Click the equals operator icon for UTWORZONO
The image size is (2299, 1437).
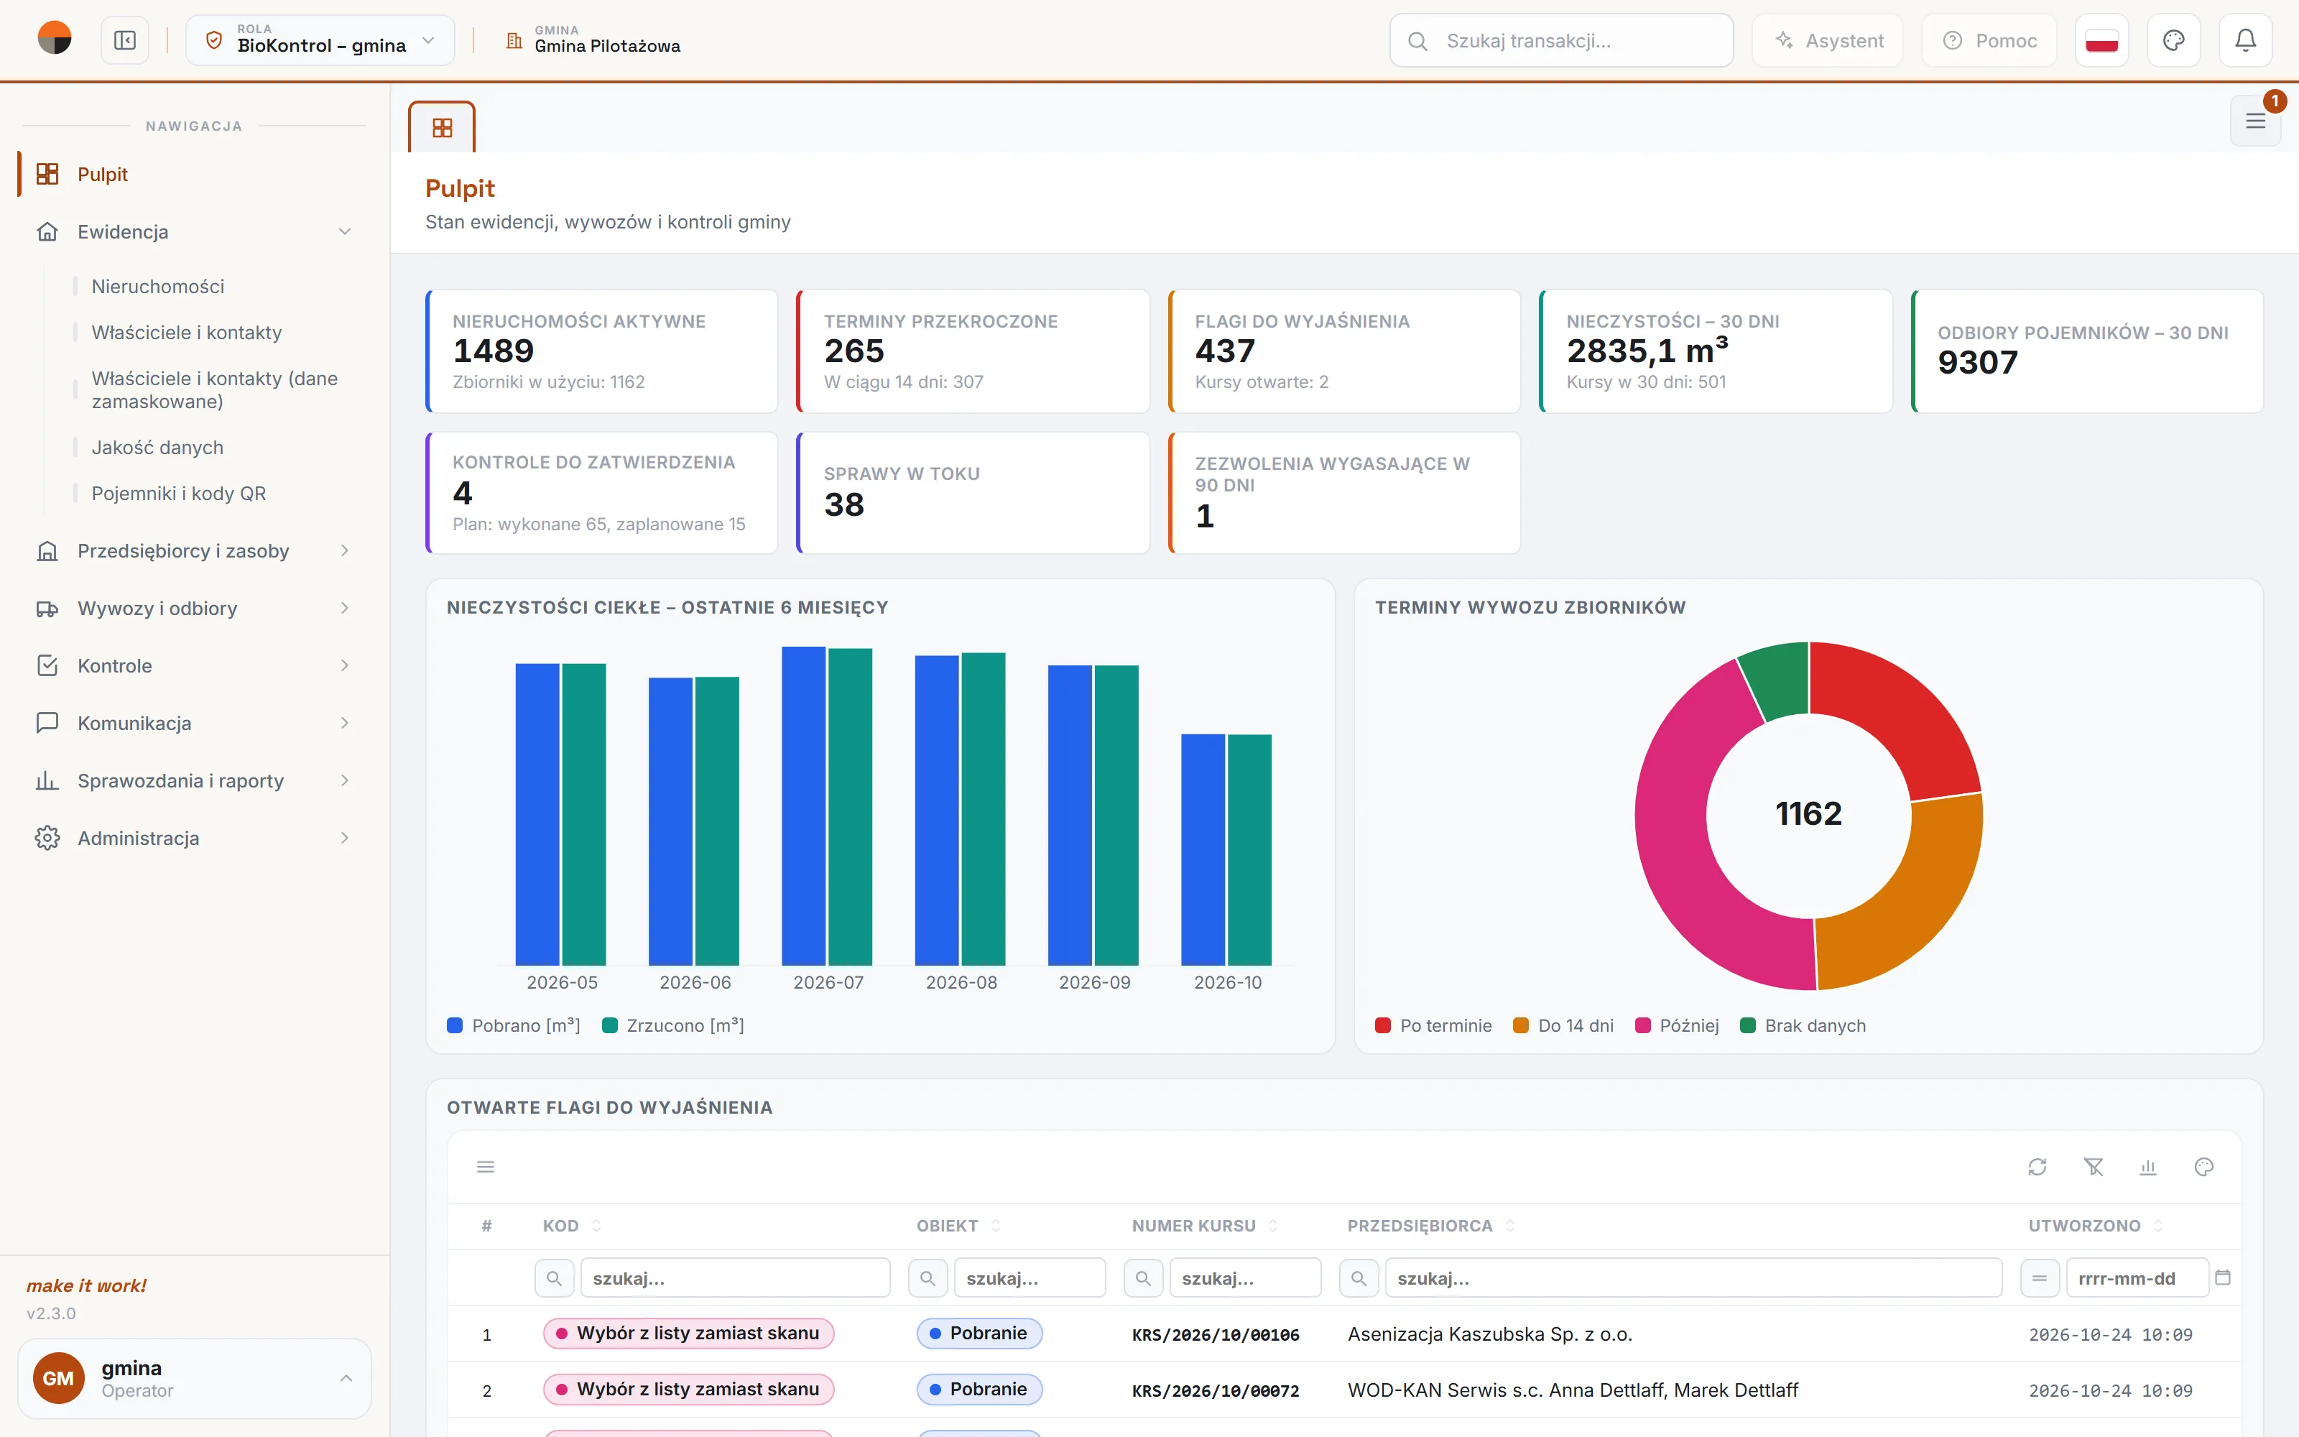(x=2040, y=1278)
